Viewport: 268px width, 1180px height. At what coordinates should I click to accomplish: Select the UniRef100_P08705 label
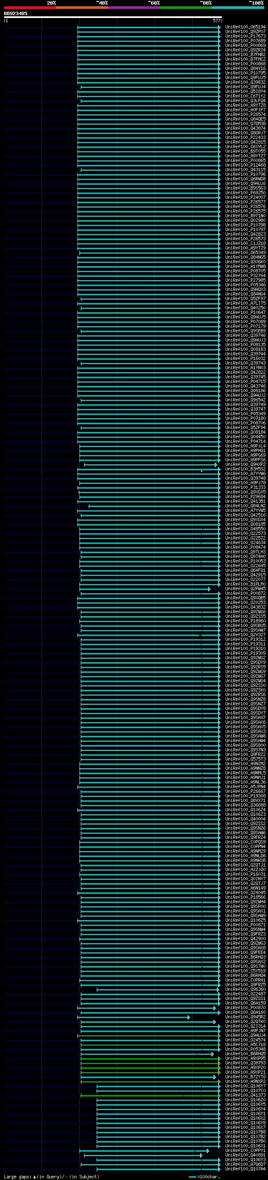point(245,271)
